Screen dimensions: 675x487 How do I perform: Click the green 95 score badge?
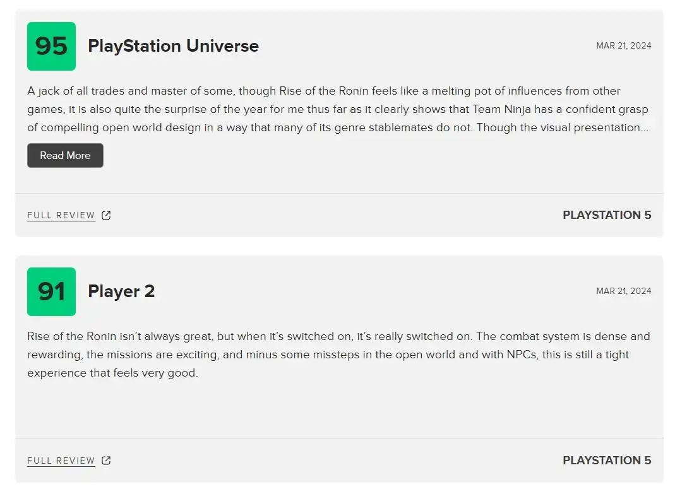point(51,46)
